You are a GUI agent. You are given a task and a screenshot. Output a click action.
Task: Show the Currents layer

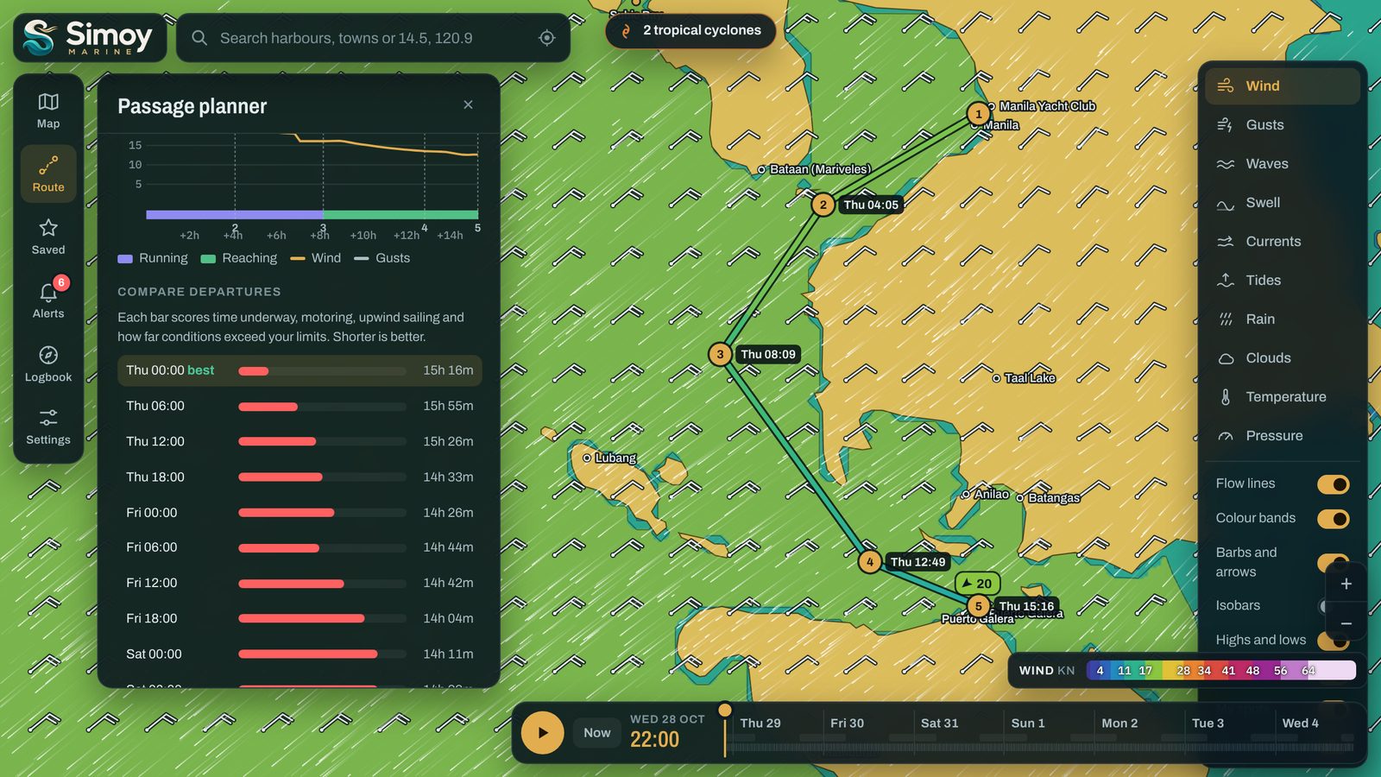pos(1282,241)
